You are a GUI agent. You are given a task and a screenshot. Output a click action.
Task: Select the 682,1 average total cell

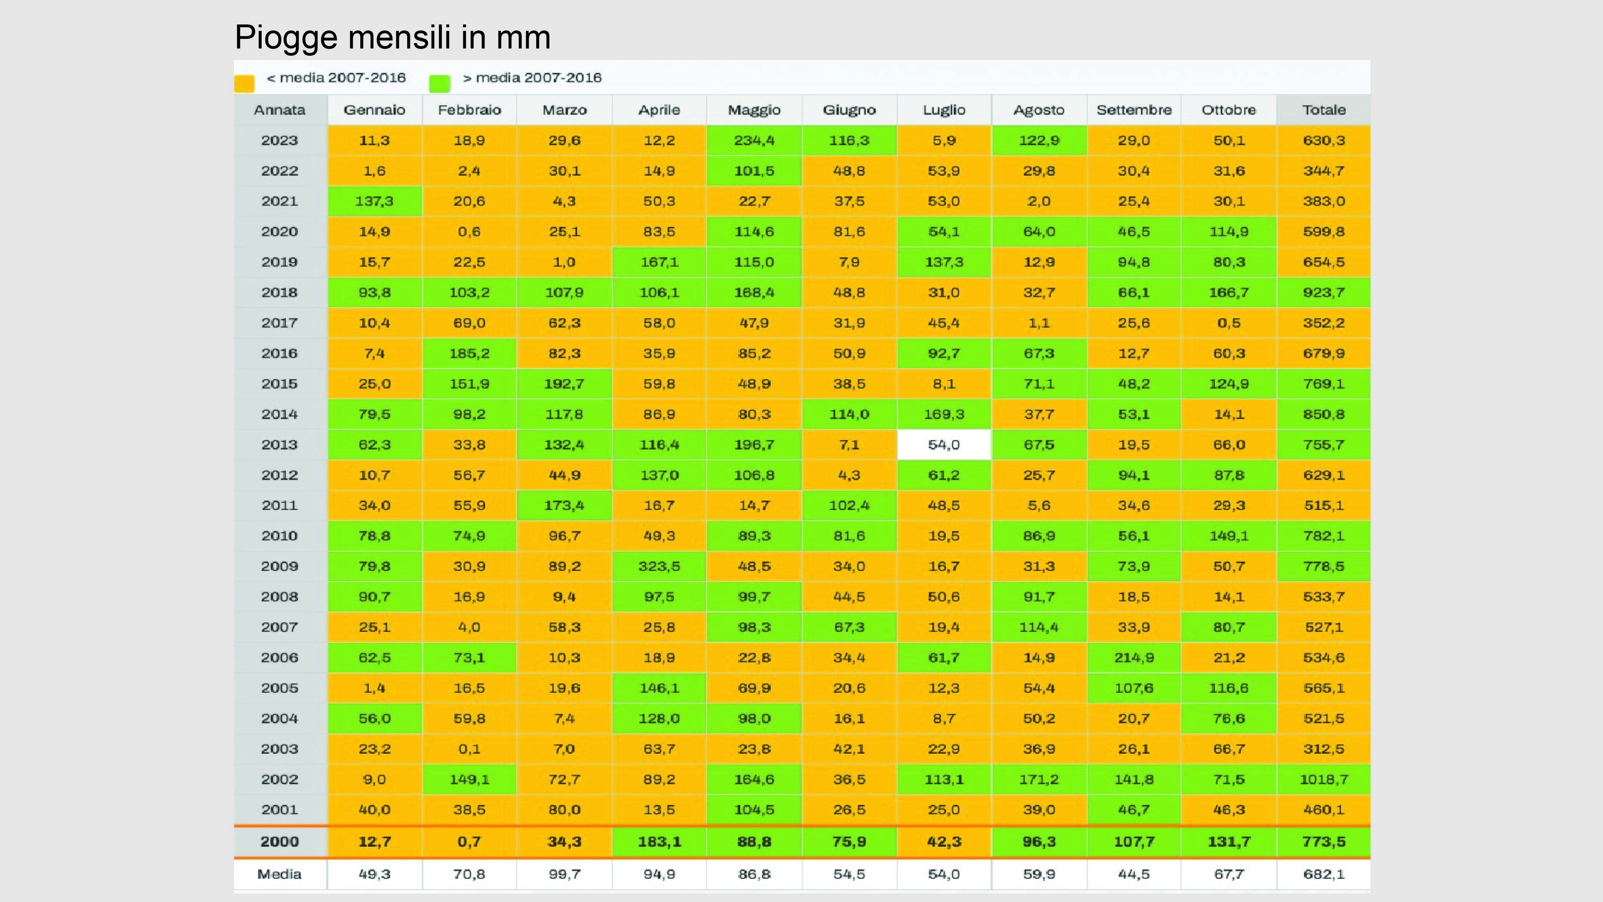tap(1324, 874)
